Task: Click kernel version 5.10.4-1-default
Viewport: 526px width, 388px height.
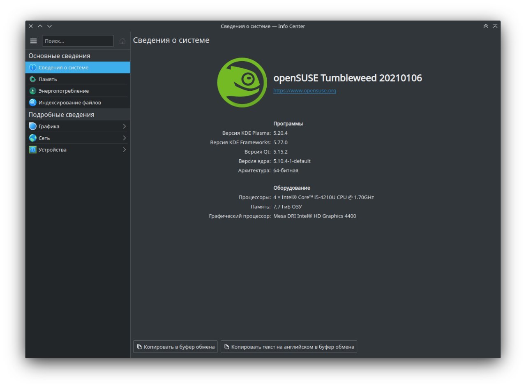Action: point(292,161)
